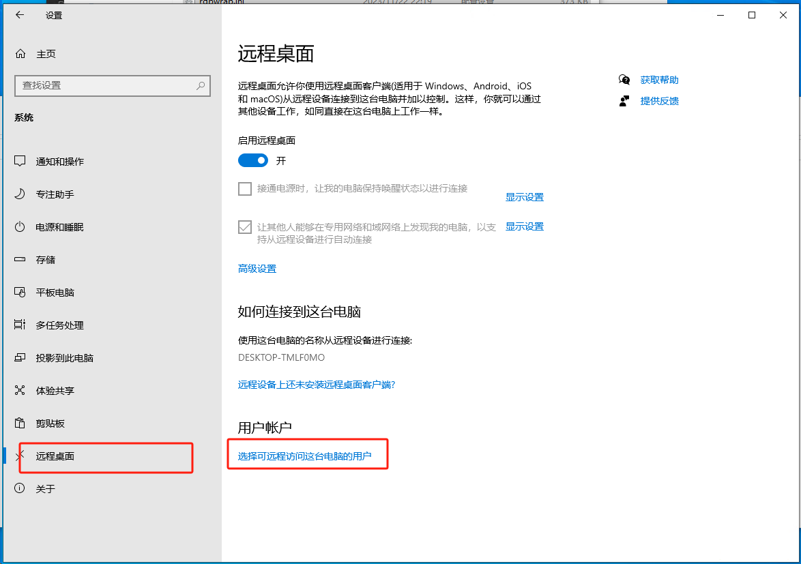Open 高级设置 link
801x564 pixels.
click(x=257, y=269)
